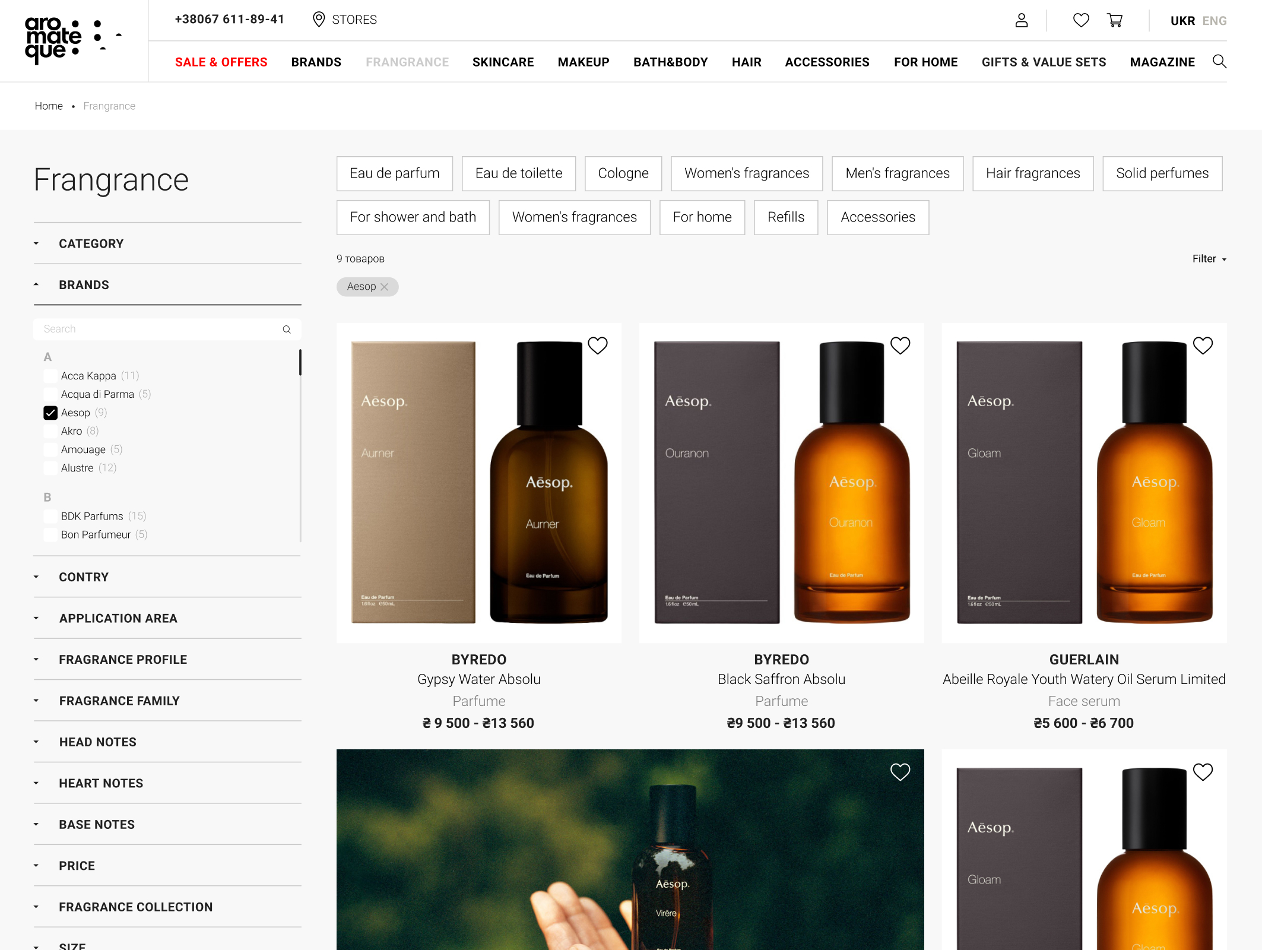
Task: Click the magnifier icon in brand search
Action: [287, 330]
